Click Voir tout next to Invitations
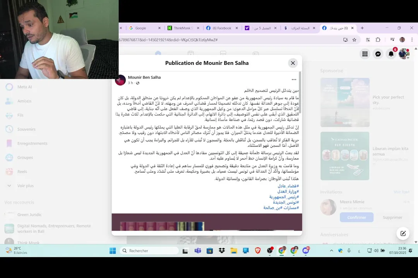The image size is (418, 278). point(401,192)
